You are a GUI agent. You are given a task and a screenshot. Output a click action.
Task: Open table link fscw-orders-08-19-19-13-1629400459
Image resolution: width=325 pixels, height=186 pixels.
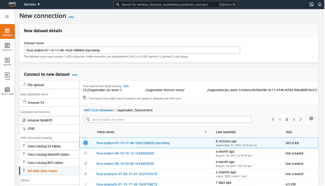(x=125, y=153)
